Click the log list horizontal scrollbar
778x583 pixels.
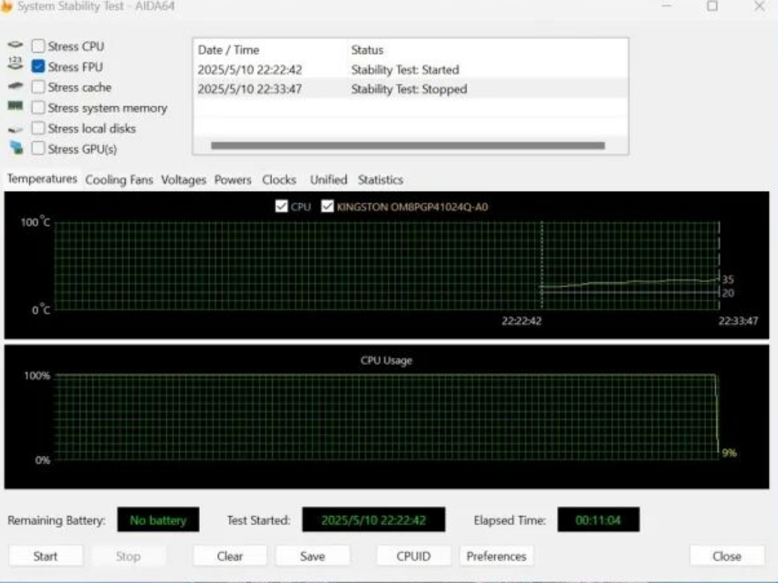coord(407,146)
